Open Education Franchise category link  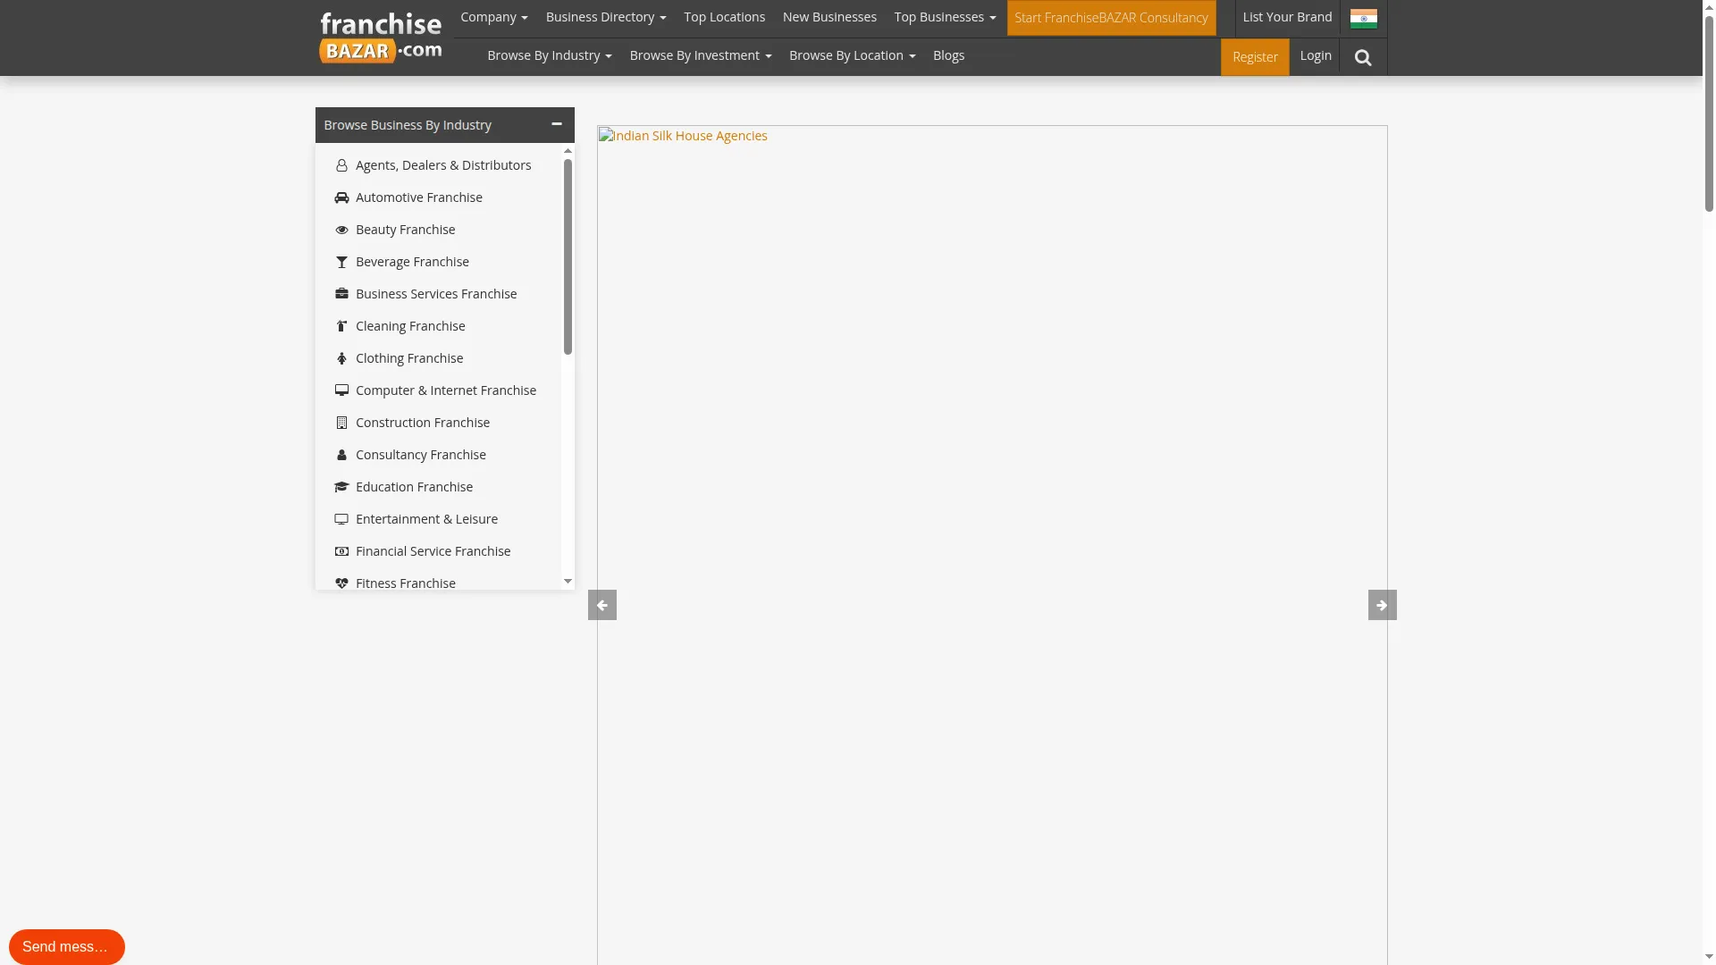(x=414, y=487)
